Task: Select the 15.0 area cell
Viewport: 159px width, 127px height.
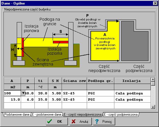Action: [x=12, y=100]
